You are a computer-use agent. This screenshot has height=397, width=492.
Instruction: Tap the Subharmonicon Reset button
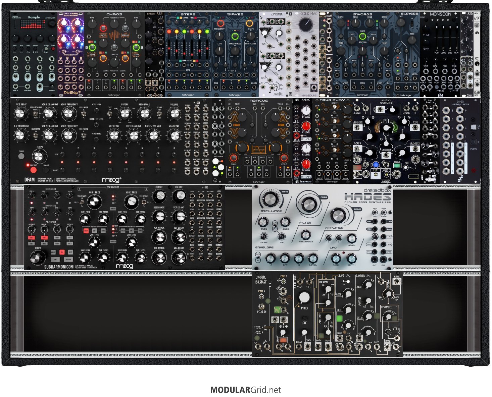(53, 252)
